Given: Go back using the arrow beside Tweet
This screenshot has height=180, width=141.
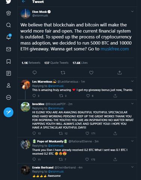Looking at the screenshot, I should click(24, 1).
